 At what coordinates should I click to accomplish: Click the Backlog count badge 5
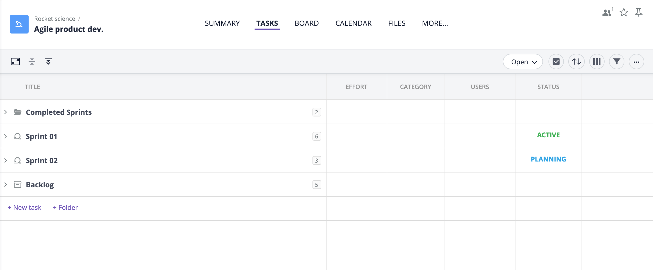click(x=317, y=185)
